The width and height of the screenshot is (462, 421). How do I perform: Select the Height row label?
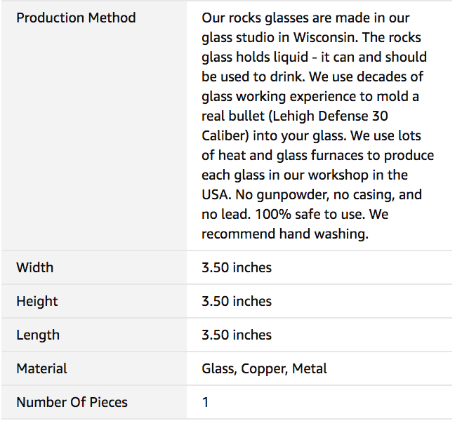pos(37,301)
